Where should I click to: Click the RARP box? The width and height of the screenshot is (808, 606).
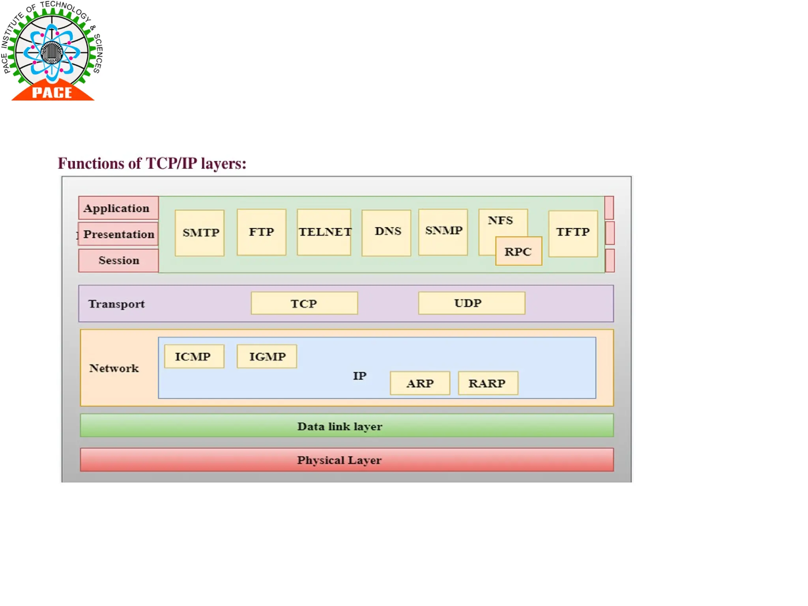click(488, 383)
